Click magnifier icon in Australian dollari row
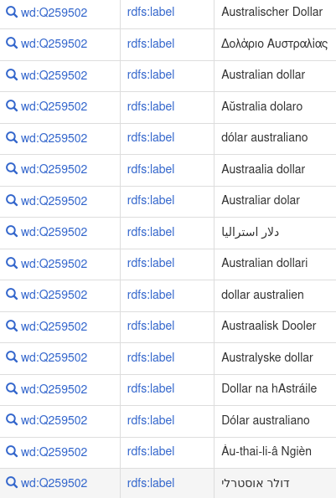The height and width of the screenshot is (498, 336). click(x=12, y=263)
